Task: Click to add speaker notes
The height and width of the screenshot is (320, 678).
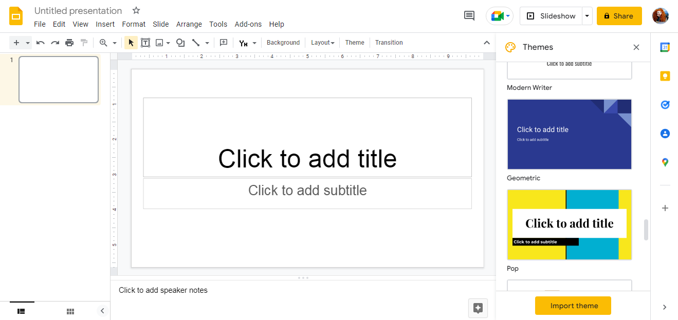Action: pyautogui.click(x=163, y=290)
